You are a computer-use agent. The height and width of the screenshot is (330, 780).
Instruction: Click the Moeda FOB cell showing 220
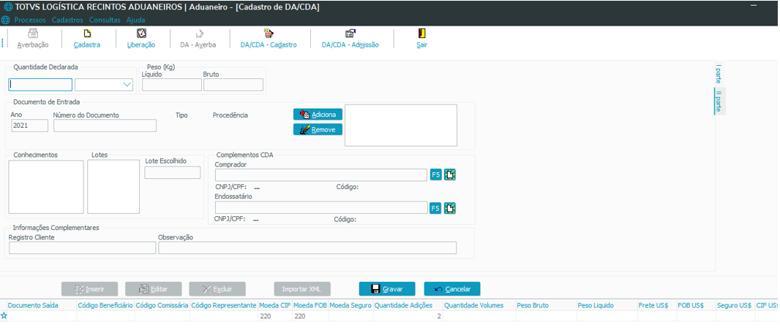click(x=310, y=316)
